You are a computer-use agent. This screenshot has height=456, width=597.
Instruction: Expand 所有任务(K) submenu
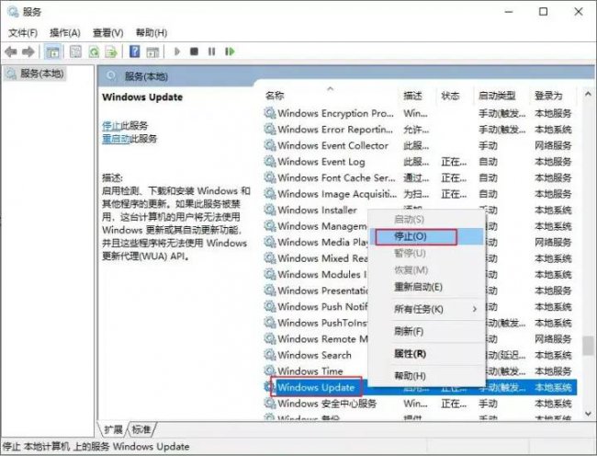click(427, 309)
